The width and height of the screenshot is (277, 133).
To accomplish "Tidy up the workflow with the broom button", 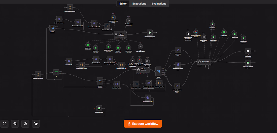I will pos(36,124).
